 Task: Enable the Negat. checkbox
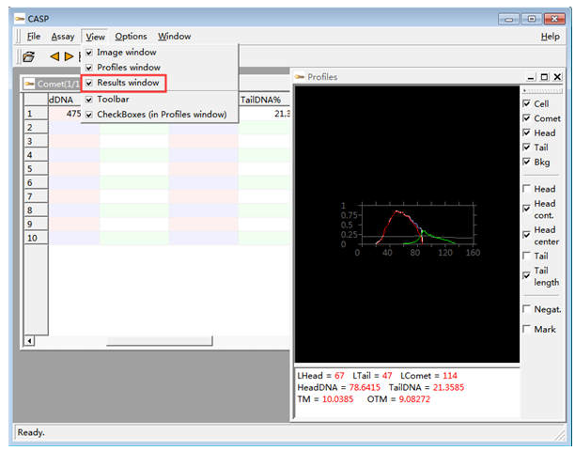[x=526, y=309]
